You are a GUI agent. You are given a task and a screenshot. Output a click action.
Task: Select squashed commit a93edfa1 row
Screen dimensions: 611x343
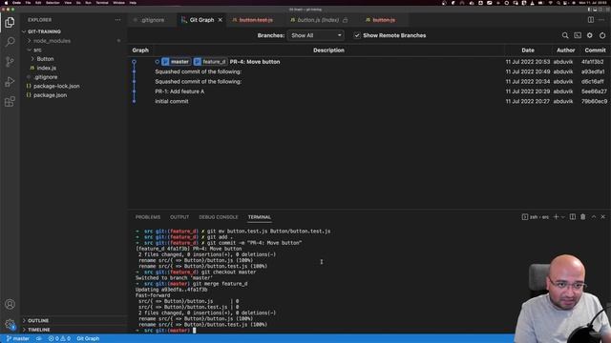(x=369, y=71)
